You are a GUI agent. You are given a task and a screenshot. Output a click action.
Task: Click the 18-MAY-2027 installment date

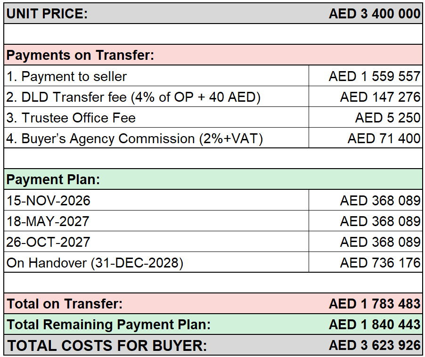[x=48, y=221]
